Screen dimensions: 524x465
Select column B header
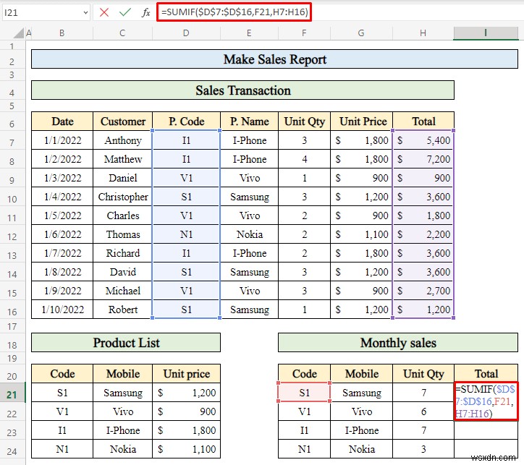pos(62,33)
